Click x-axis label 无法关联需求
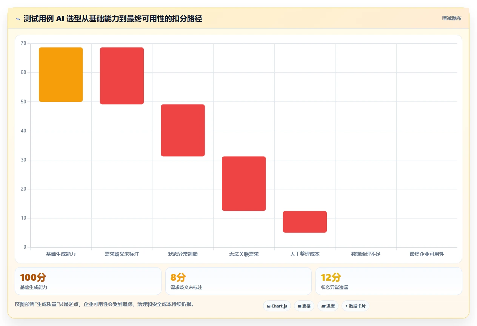 click(244, 254)
